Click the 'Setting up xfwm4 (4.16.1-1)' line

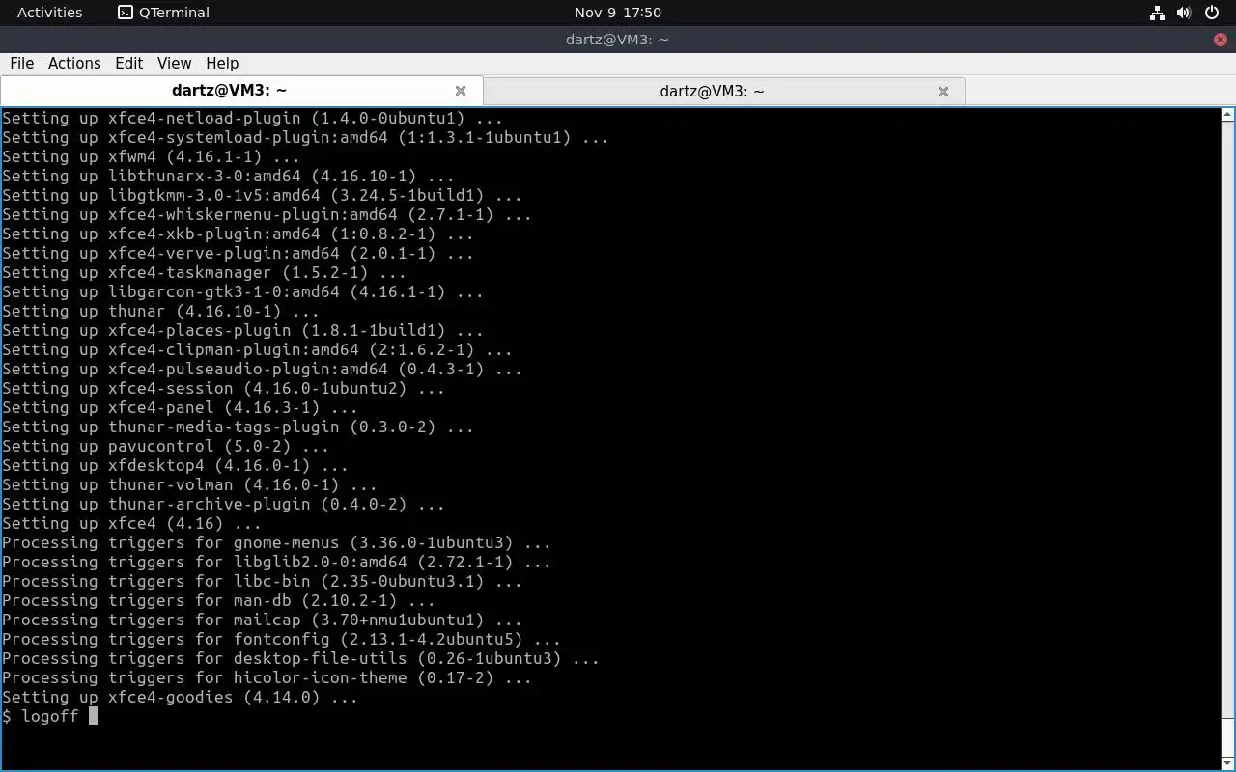[x=151, y=156]
